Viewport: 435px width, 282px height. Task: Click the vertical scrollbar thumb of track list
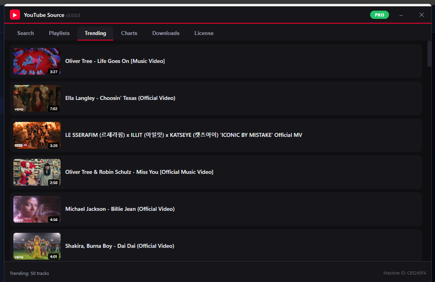pos(429,54)
